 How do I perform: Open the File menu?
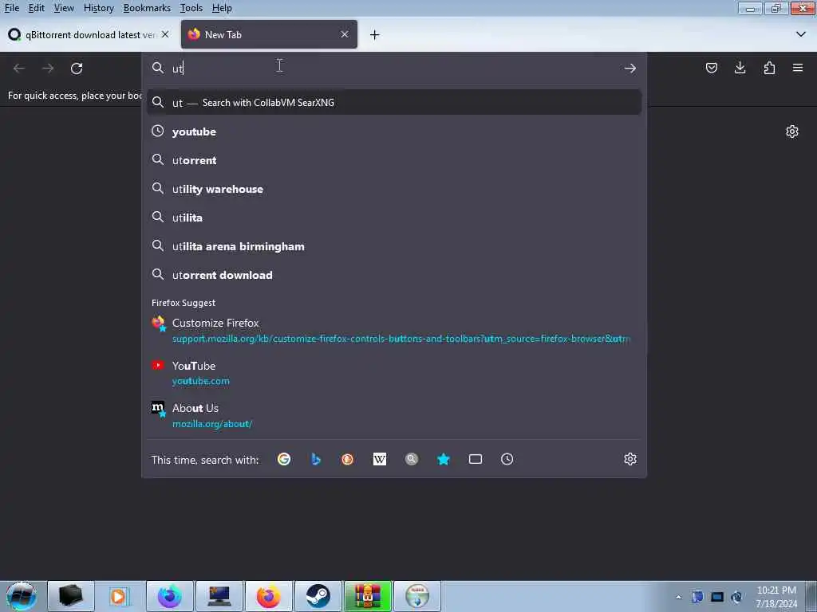(x=12, y=8)
